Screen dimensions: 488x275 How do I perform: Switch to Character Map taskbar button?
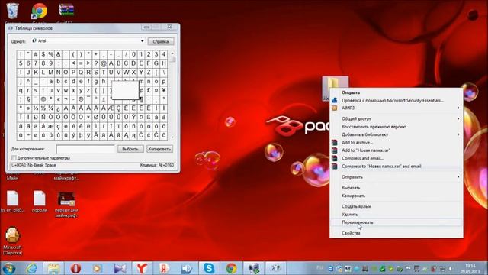275,268
